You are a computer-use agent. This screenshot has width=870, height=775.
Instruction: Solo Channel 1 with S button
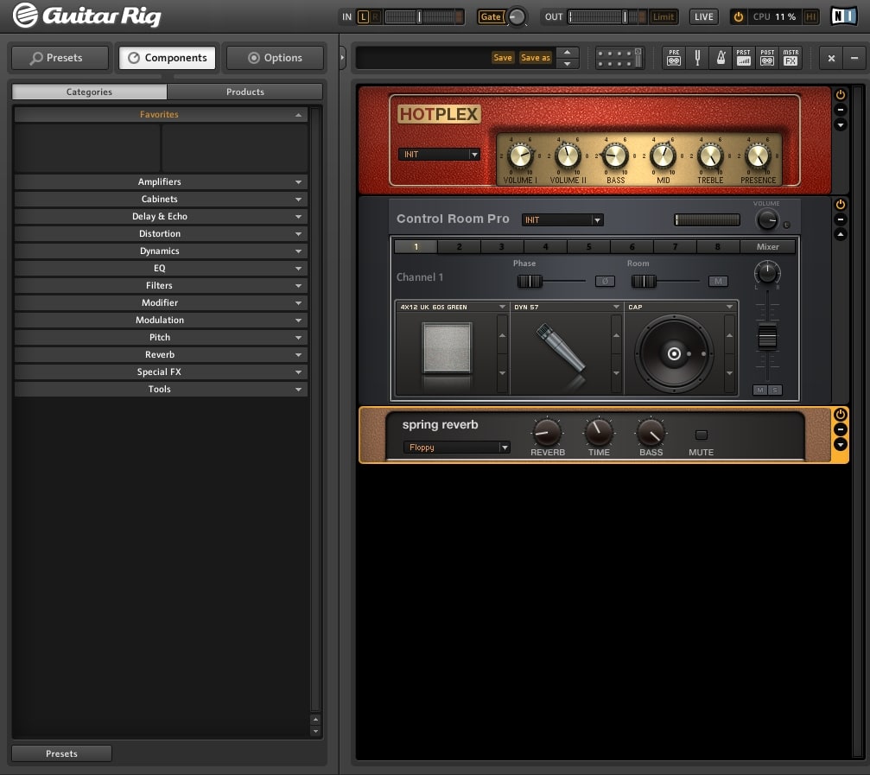775,390
